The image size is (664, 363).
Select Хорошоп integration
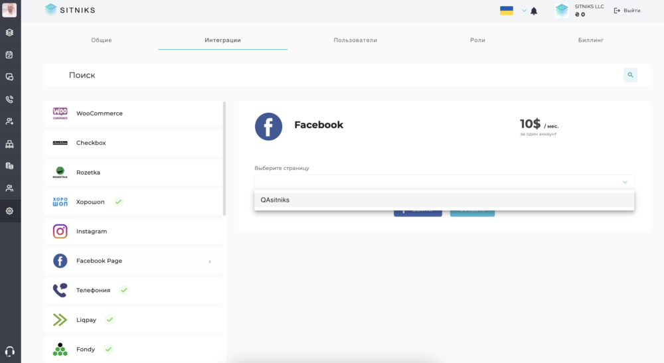point(134,202)
